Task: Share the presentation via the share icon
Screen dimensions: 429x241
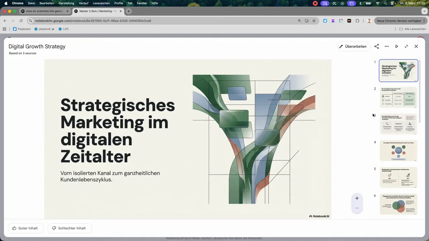Action: tap(376, 46)
